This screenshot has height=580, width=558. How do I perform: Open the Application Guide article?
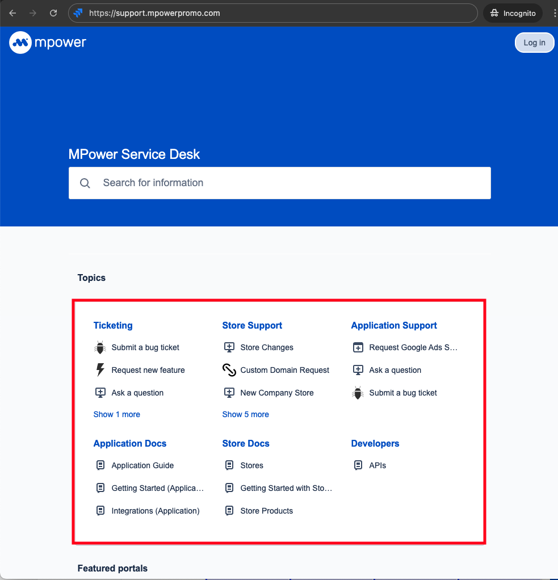pyautogui.click(x=142, y=465)
